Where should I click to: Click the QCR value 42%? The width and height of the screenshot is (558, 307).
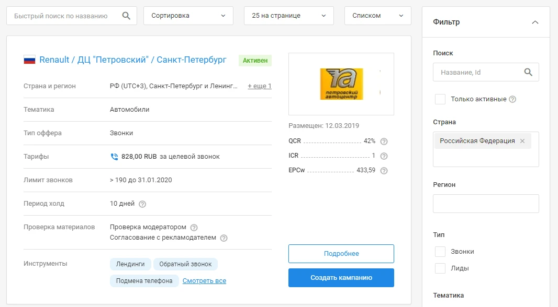tap(370, 141)
